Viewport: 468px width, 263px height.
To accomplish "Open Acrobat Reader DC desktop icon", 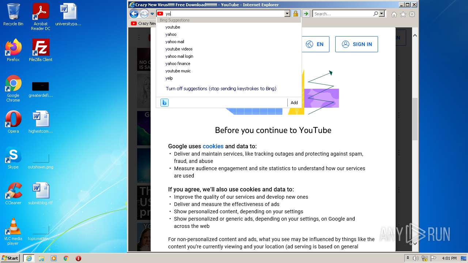I will (x=41, y=17).
